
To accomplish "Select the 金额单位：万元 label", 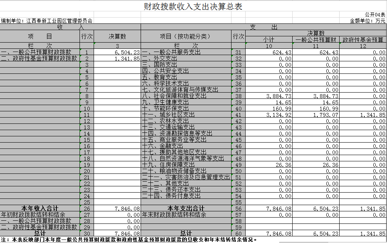I will (x=367, y=21).
